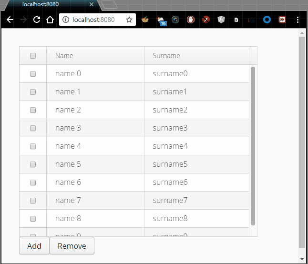The image size is (308, 264).
Task: Open a new browser tab
Action: [109, 5]
